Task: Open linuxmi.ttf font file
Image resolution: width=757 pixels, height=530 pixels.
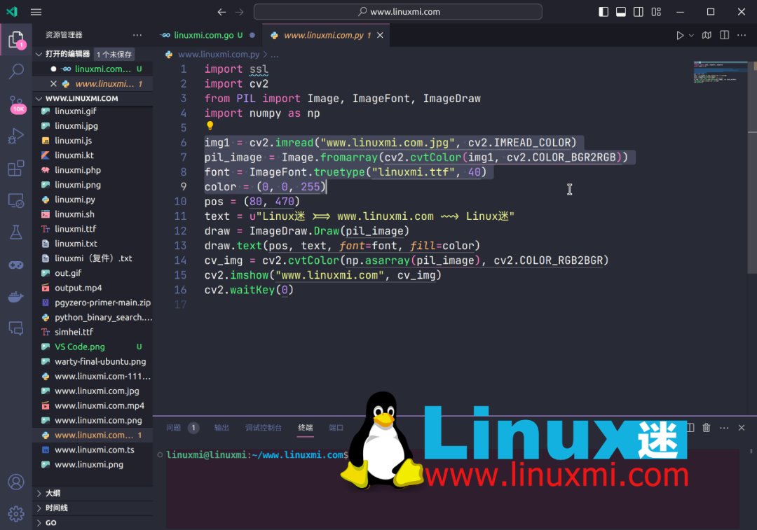Action: pos(93,229)
